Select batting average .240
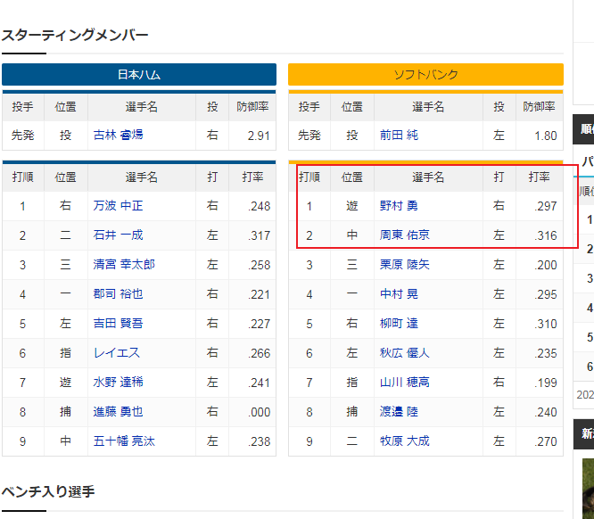 [546, 412]
